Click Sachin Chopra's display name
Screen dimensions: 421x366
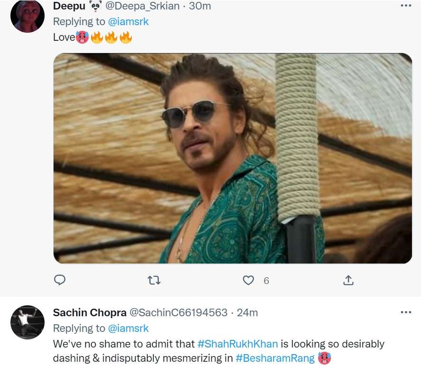[x=90, y=312]
